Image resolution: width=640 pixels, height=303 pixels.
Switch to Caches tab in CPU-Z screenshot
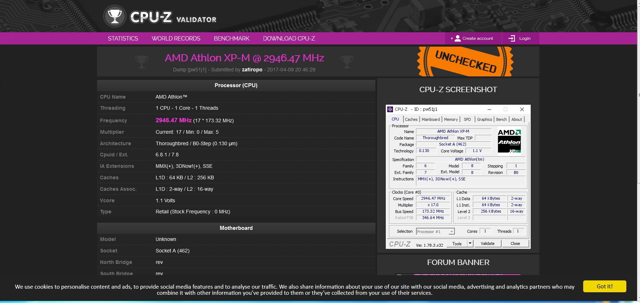pyautogui.click(x=411, y=119)
